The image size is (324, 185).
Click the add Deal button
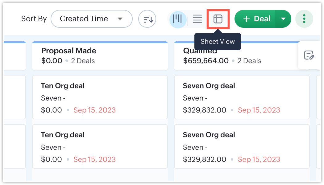point(256,19)
